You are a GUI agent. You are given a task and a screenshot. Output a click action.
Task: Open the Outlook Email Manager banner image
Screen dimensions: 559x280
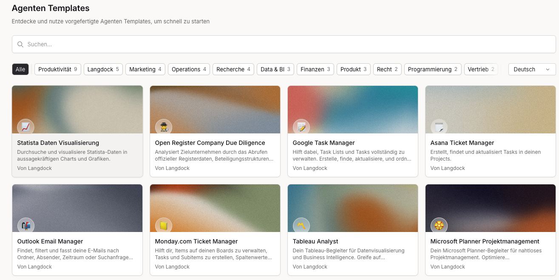pyautogui.click(x=77, y=208)
